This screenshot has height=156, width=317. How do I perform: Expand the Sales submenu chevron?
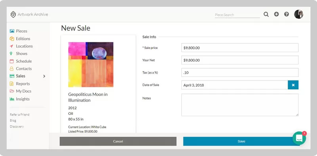coord(44,76)
